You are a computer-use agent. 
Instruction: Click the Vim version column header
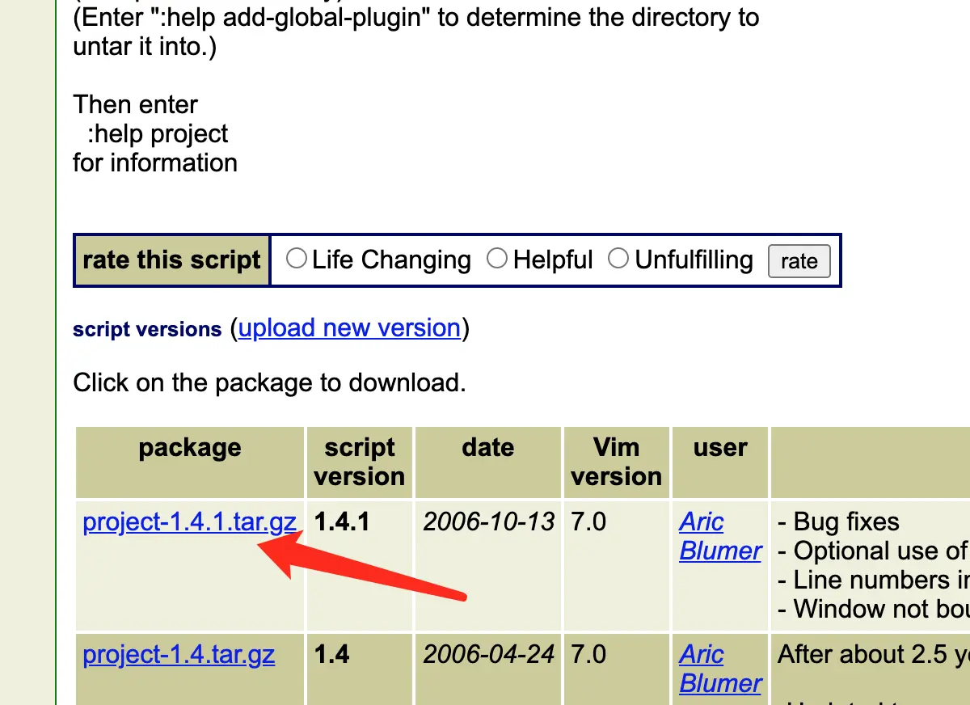tap(616, 462)
